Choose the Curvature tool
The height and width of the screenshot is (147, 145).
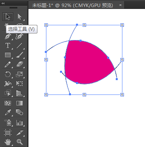(x=19, y=36)
